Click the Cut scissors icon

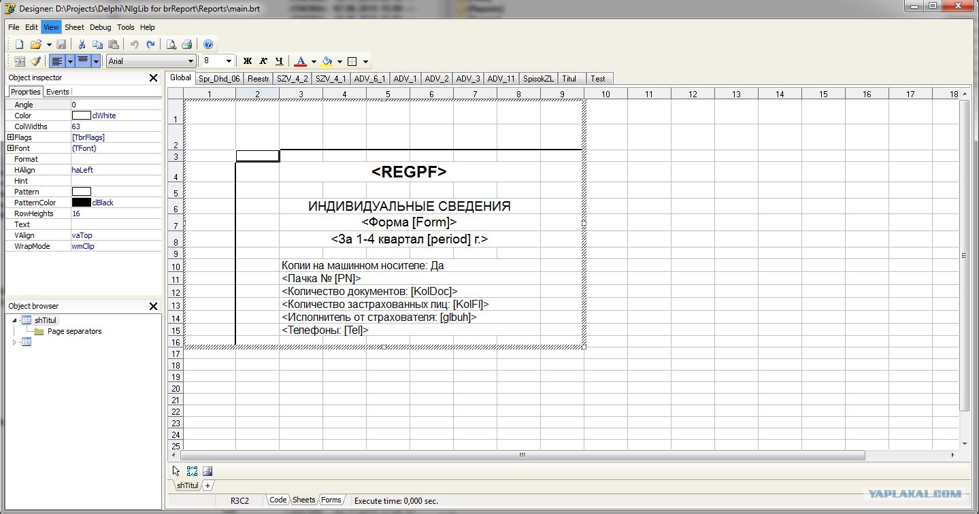(x=82, y=44)
